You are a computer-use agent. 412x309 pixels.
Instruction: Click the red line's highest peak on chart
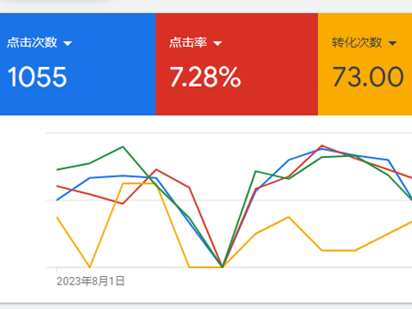(322, 146)
